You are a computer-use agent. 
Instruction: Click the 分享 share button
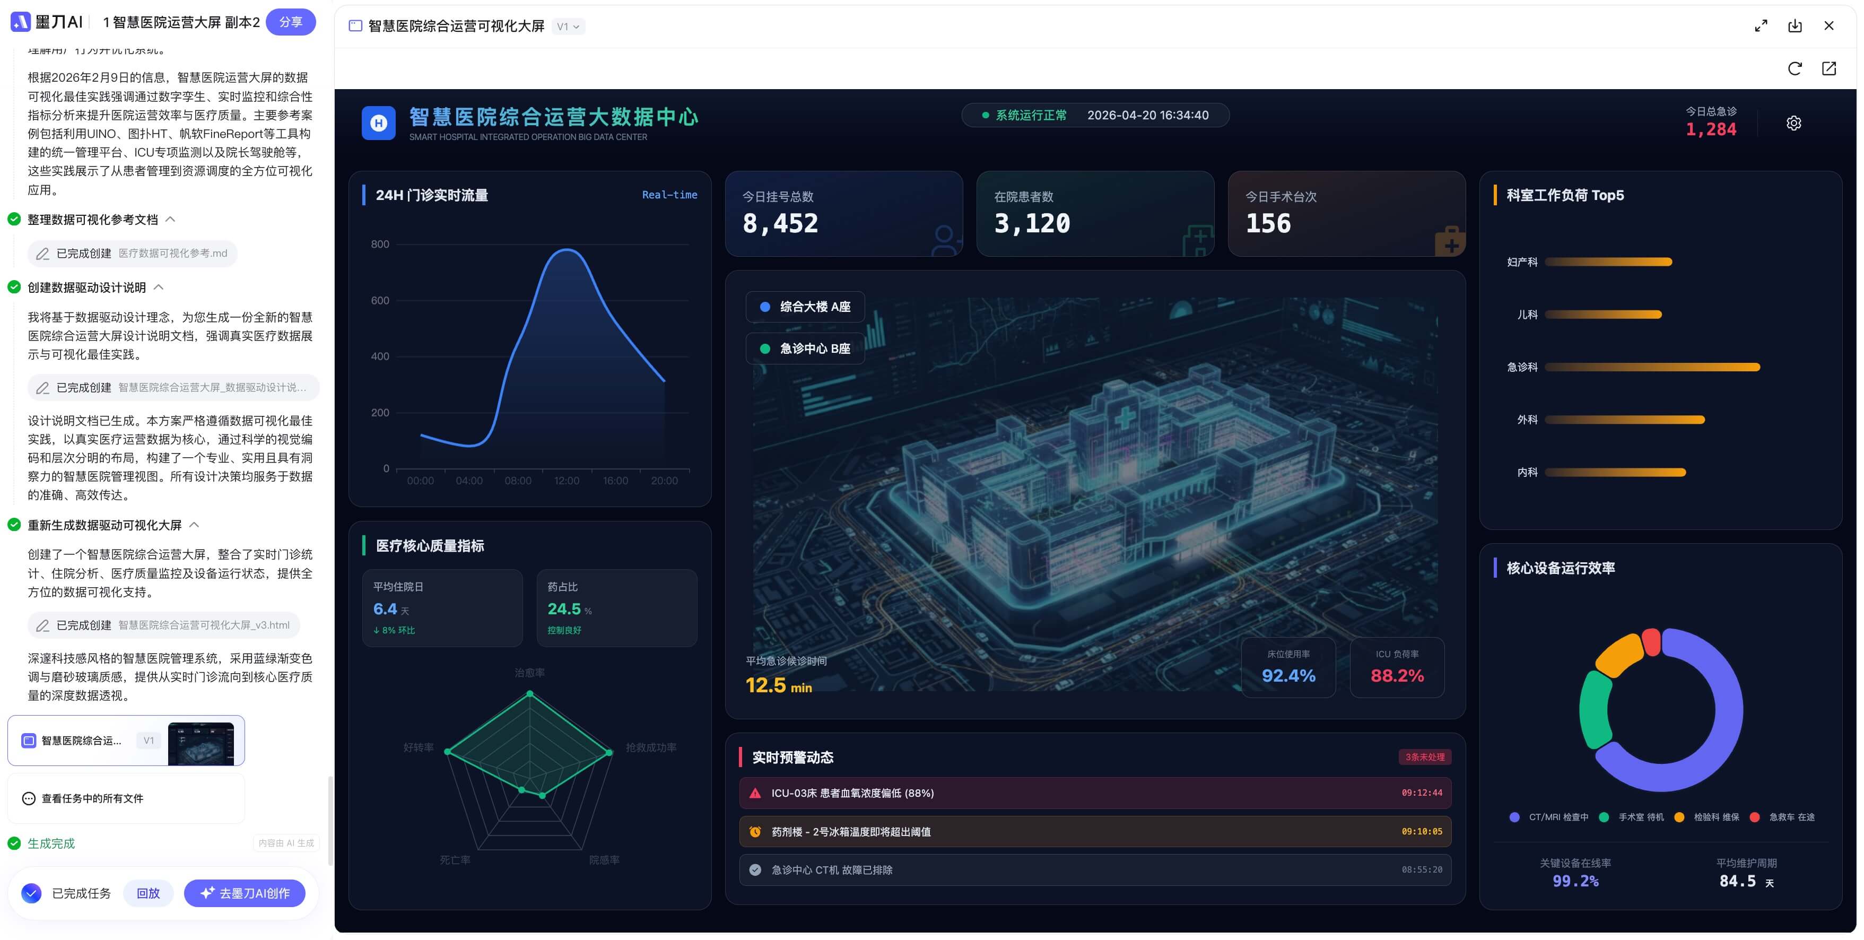pos(290,22)
